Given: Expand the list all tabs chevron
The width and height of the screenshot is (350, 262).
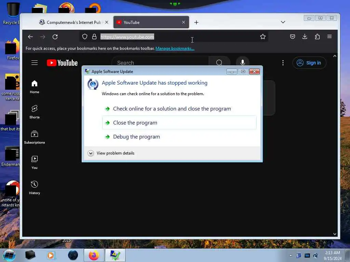Looking at the screenshot, I should point(283,22).
